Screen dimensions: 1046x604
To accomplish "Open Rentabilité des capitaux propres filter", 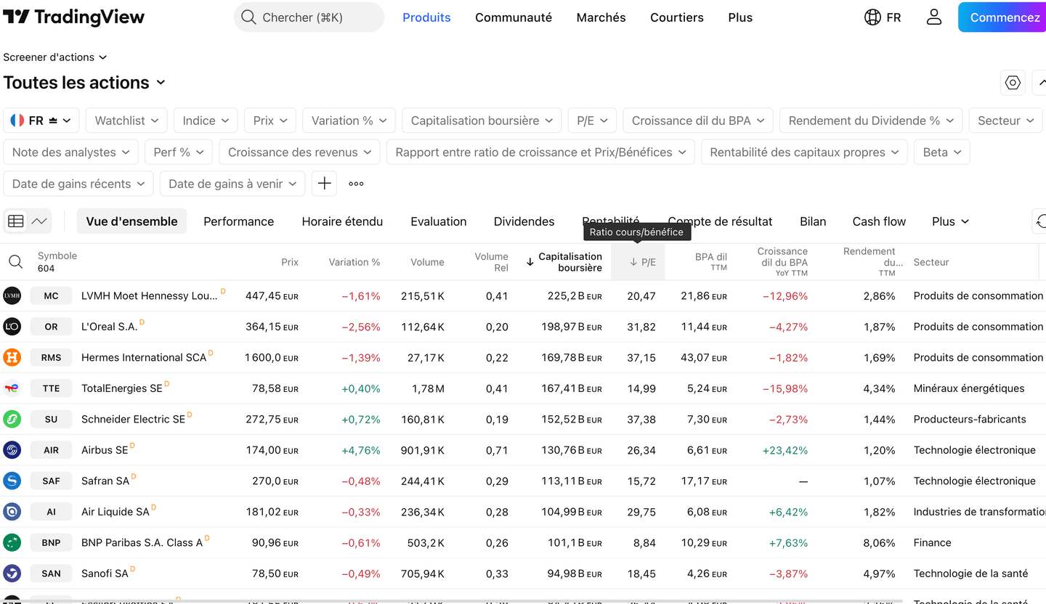I will point(804,152).
